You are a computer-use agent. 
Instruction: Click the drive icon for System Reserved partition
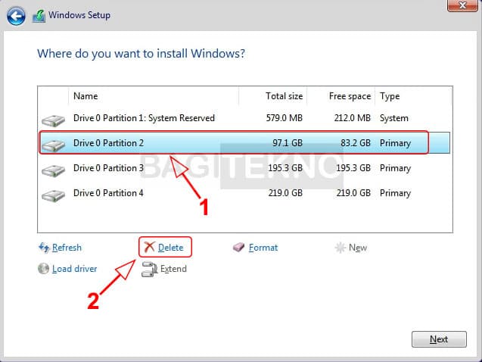[54, 120]
